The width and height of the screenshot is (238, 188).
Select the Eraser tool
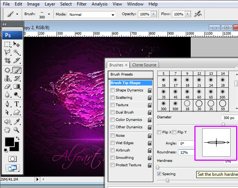[x=7, y=87]
